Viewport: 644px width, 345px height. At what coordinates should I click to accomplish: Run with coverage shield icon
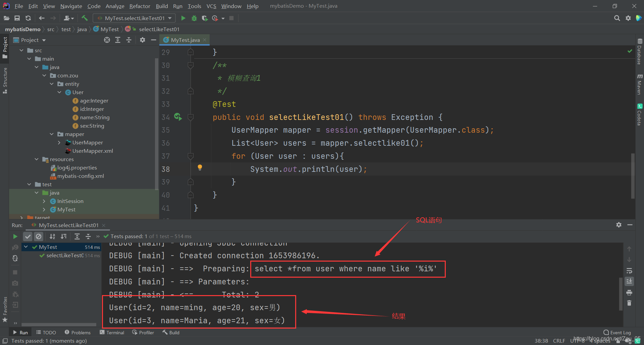point(205,18)
